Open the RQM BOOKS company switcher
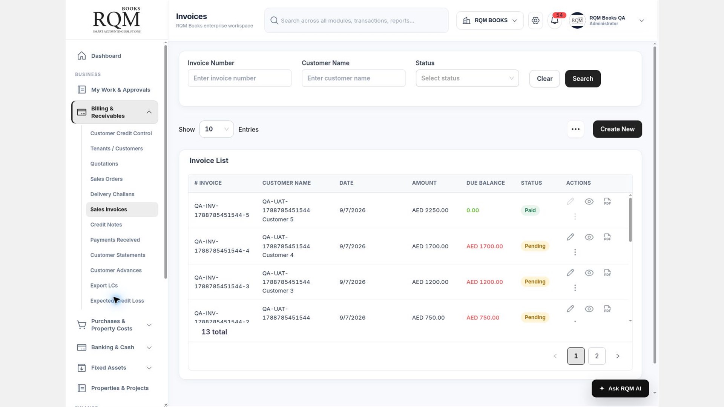724x407 pixels. point(490,20)
